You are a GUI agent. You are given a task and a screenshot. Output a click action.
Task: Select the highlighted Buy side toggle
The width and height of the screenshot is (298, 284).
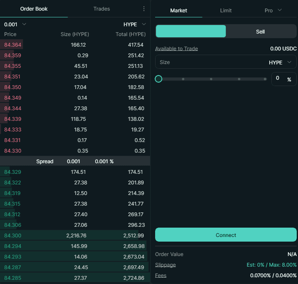[x=191, y=31]
